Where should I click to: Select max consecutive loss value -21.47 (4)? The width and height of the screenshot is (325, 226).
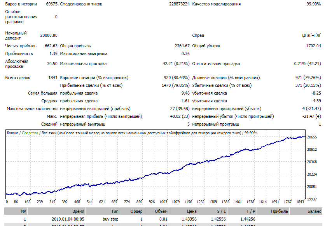click(x=311, y=116)
